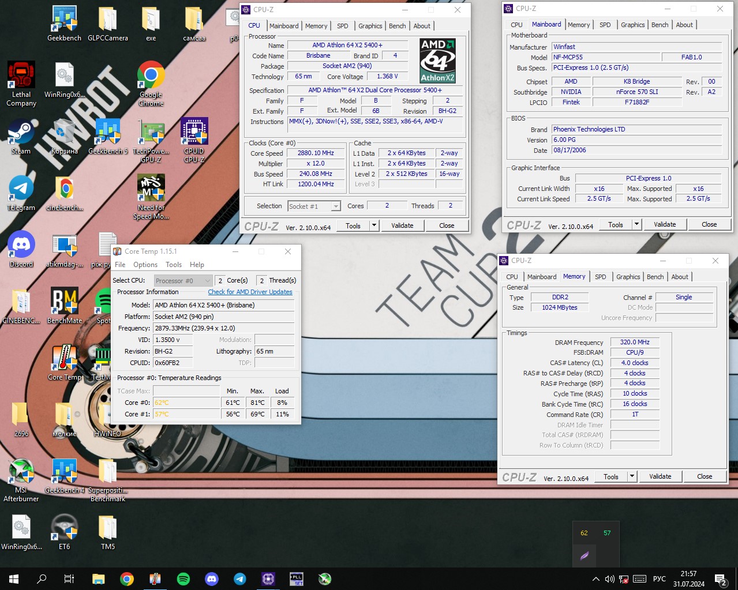Show hidden system tray icons chevron

tap(595, 579)
